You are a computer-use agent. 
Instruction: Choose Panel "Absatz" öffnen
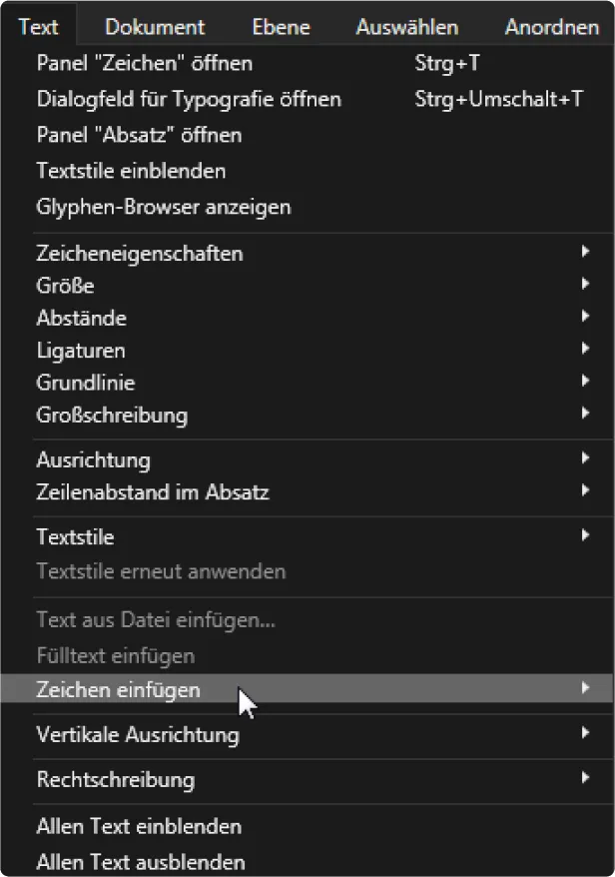pyautogui.click(x=139, y=135)
